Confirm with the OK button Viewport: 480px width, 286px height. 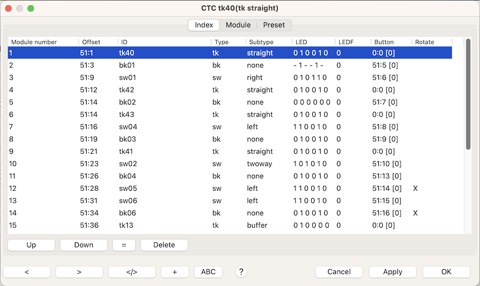point(446,272)
